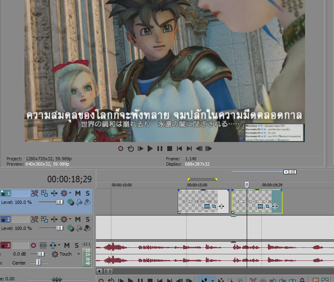Toggle Bypass Motion Blur on track 2
This screenshot has width=334, height=282.
tap(35, 219)
